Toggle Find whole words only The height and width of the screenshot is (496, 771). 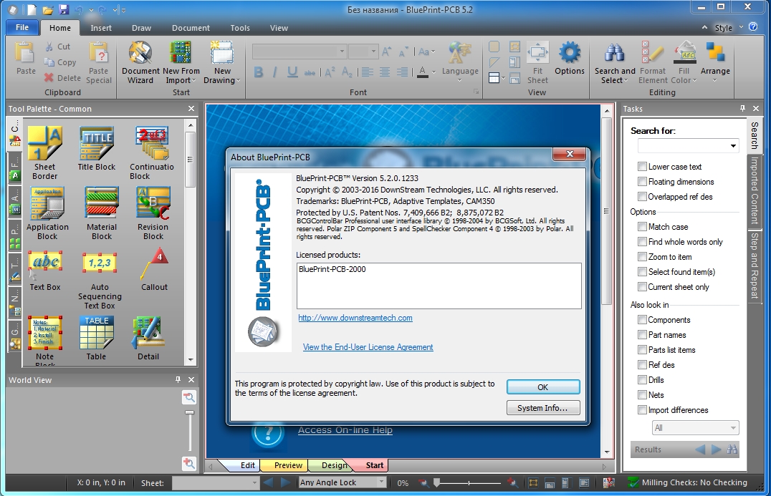click(642, 242)
